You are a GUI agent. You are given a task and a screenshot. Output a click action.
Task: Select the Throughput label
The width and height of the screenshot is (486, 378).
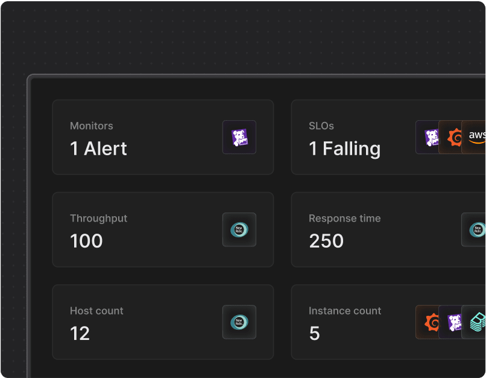[98, 219]
